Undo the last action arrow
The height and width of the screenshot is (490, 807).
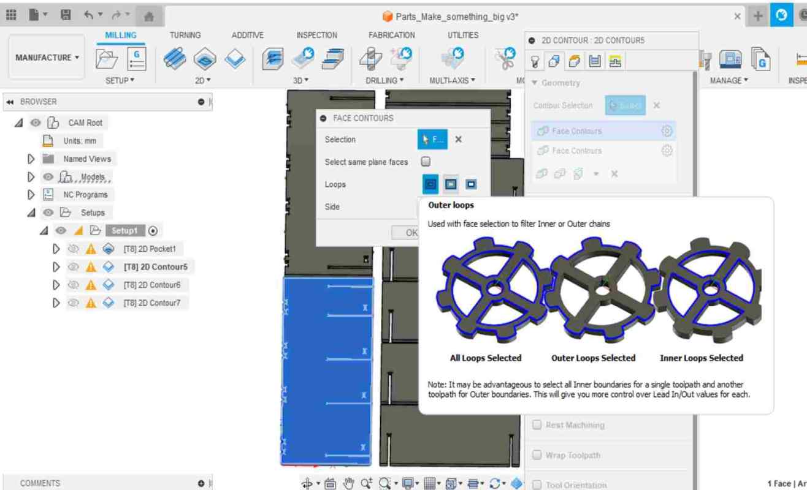[x=89, y=15]
